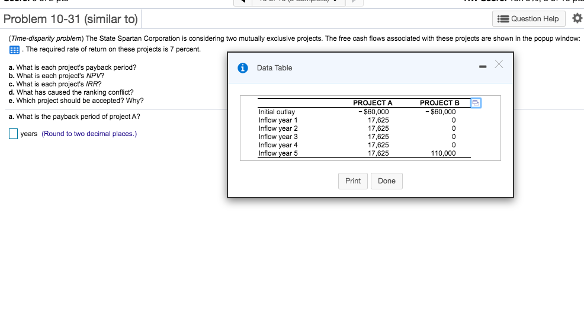Go to the next question arrow
584x316 pixels.
[354, 2]
